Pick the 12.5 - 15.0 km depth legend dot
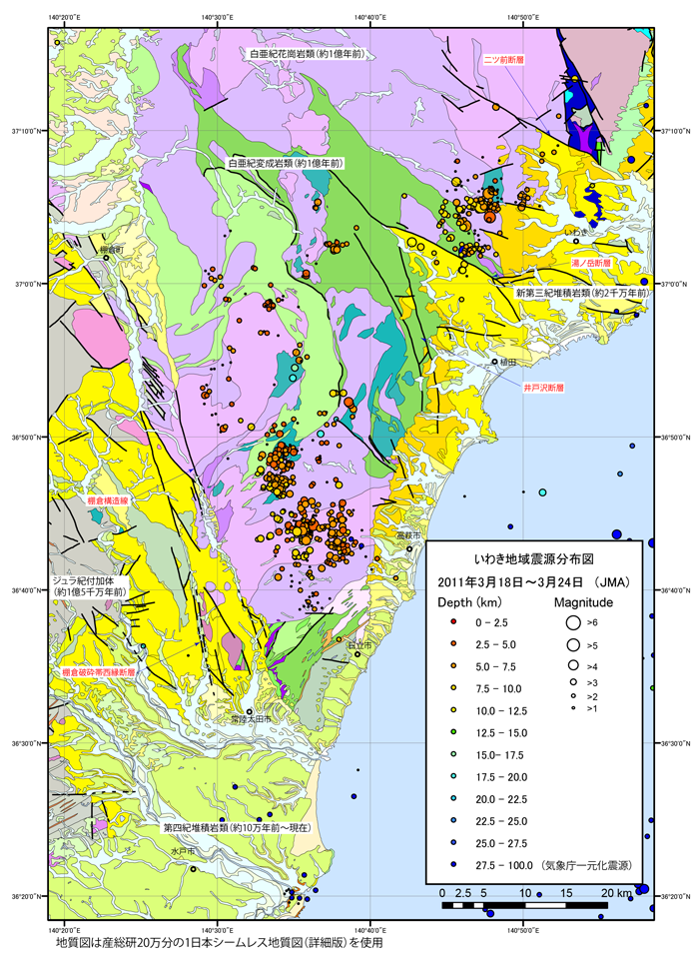699x964 pixels. 453,733
